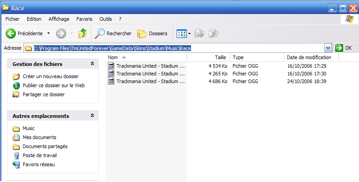Click the date 24/10/2006 18:39 cell
The height and width of the screenshot is (182, 359).
click(307, 81)
